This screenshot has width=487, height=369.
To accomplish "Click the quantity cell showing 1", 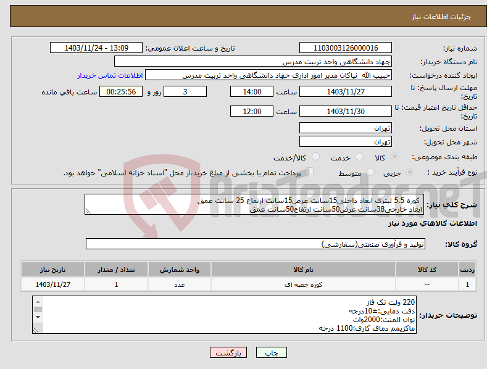I will coord(116,284).
